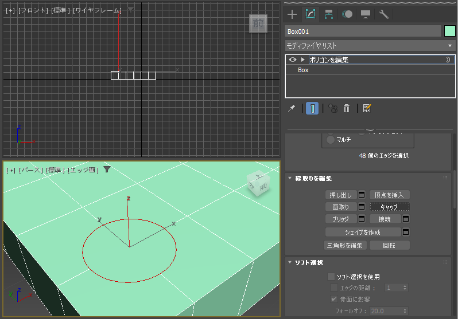This screenshot has height=319, width=458.
Task: Click the trash icon to remove modifier
Action: pyautogui.click(x=347, y=108)
